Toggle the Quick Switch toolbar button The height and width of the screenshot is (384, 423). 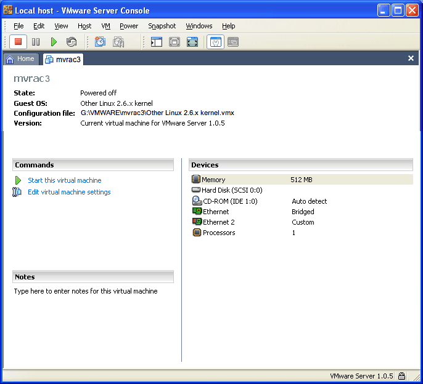(x=192, y=42)
